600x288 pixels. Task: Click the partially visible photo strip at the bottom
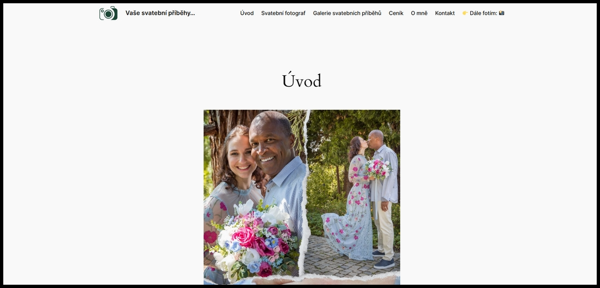[x=302, y=280]
